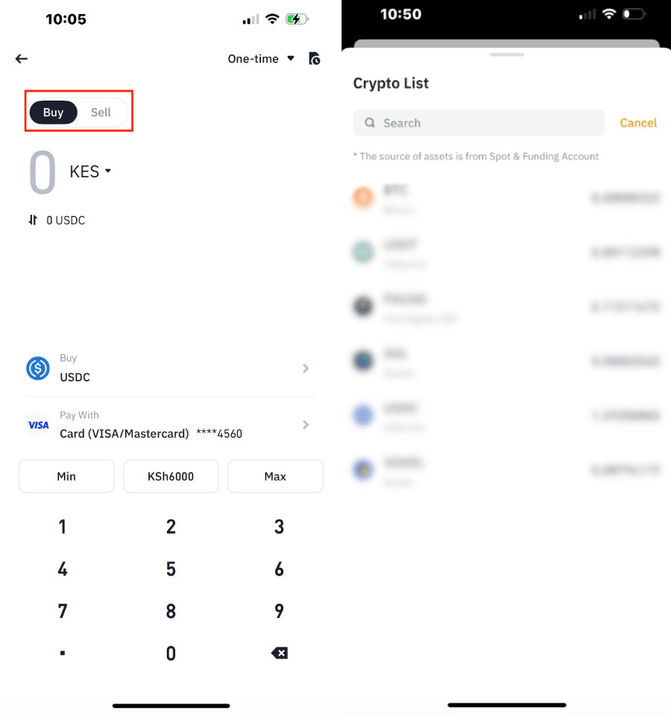Open the One-time frequency dropdown

261,59
